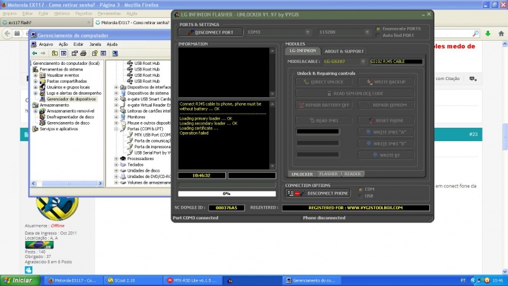Click WRITE BT button
Screen dimensions: 508x286
386,155
